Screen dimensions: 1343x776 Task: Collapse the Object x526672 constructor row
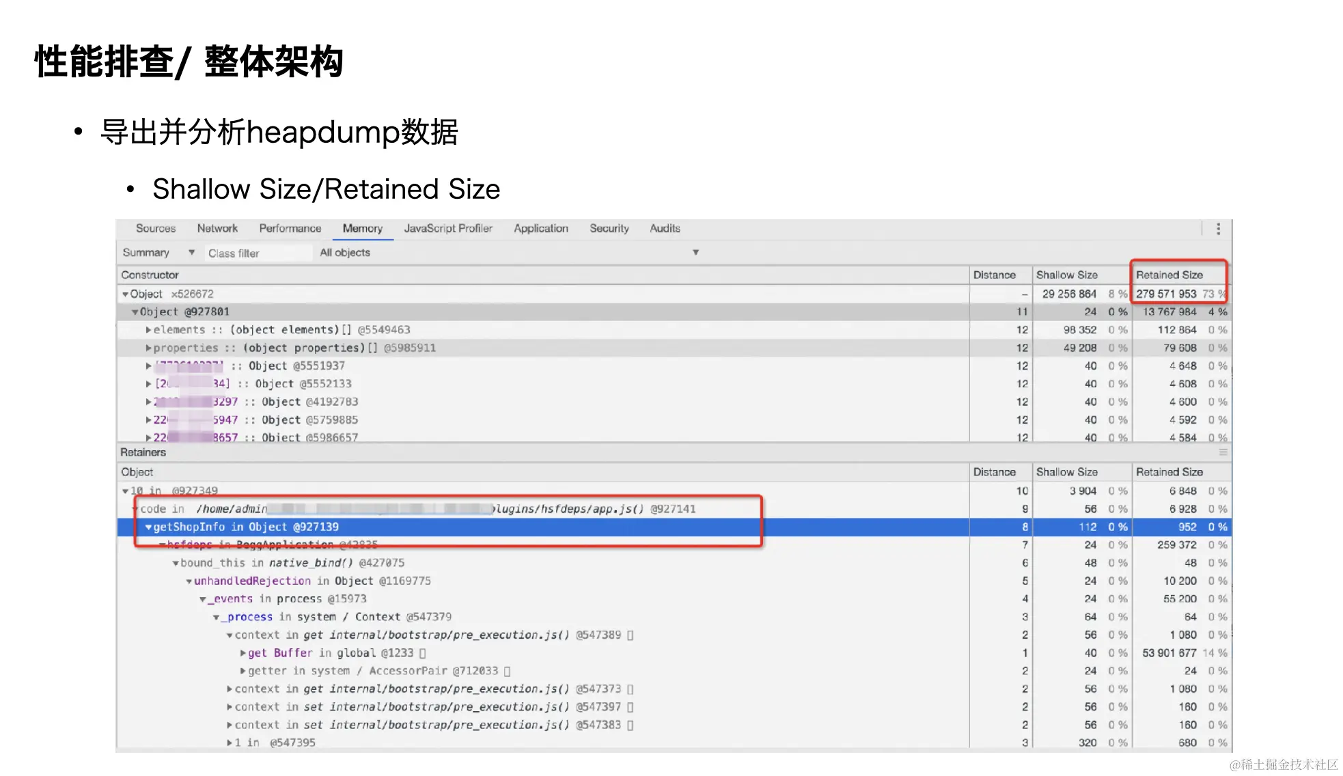tap(125, 294)
